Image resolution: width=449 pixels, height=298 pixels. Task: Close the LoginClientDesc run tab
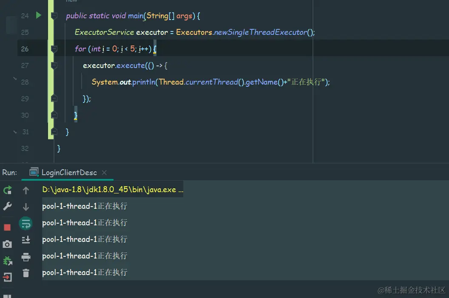click(x=104, y=173)
